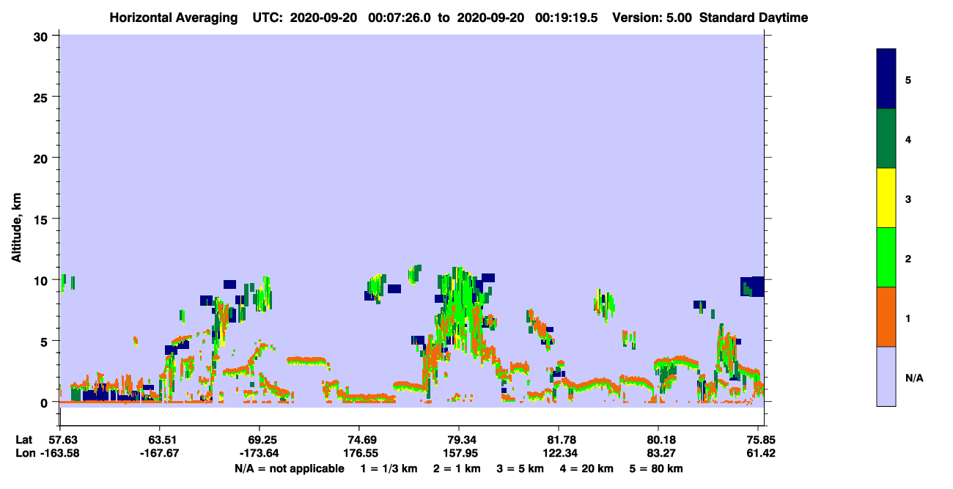Click the lavender N/A colorbar segment
This screenshot has height=489, width=953.
coord(886,376)
